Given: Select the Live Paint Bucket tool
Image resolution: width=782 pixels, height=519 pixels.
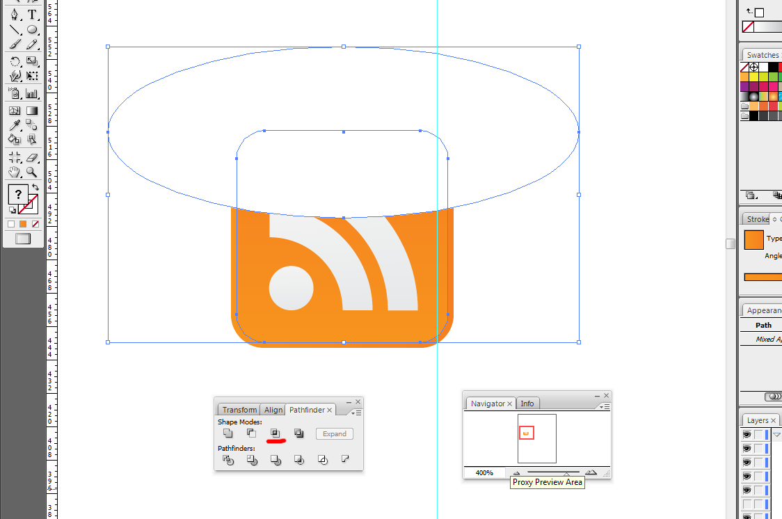Looking at the screenshot, I should point(15,140).
